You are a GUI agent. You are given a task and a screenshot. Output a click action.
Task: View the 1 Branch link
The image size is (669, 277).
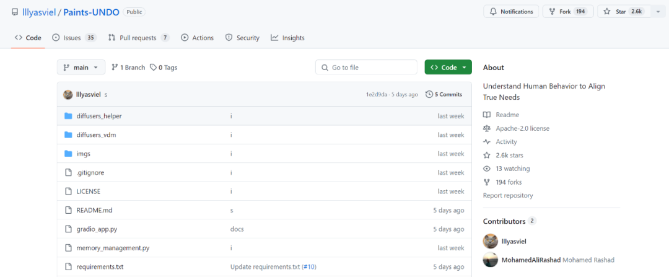pyautogui.click(x=128, y=68)
